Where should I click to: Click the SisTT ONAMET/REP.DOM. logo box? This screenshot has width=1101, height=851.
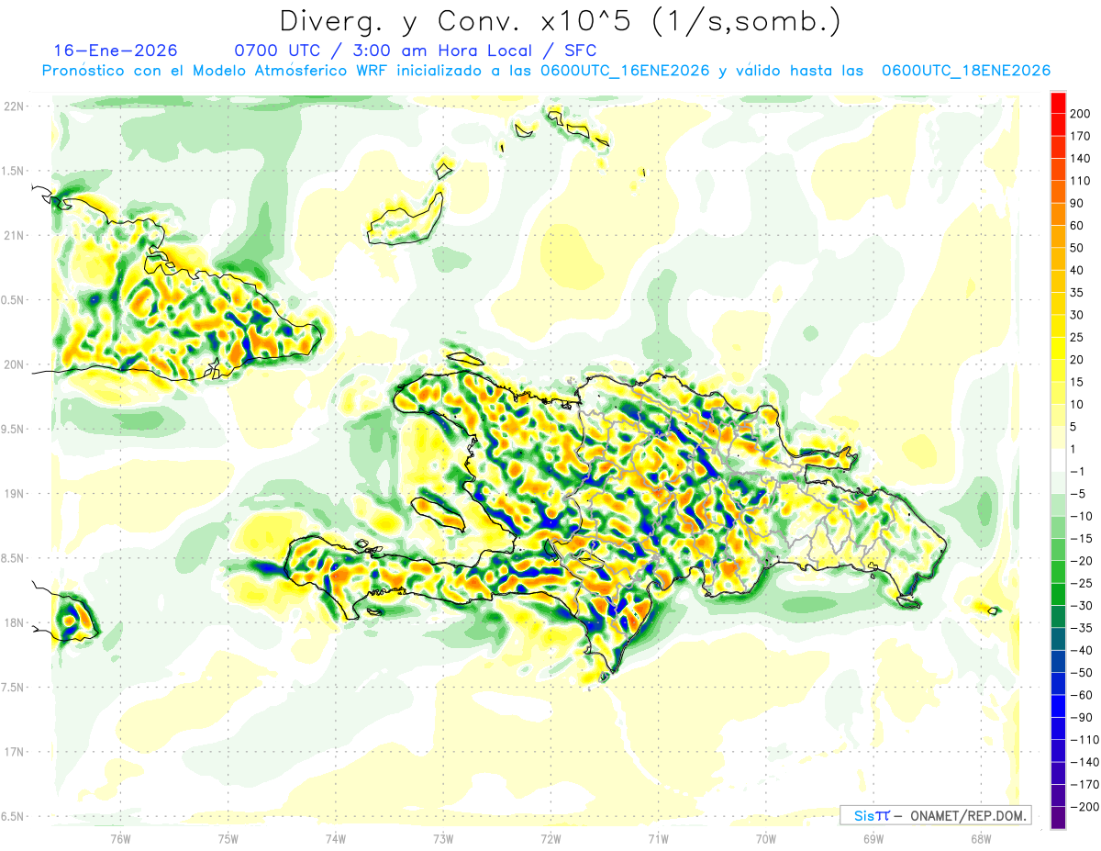(x=934, y=815)
